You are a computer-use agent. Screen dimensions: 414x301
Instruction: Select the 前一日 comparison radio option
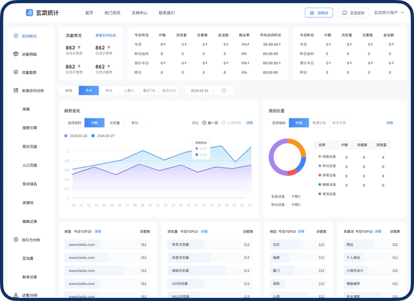(205, 123)
